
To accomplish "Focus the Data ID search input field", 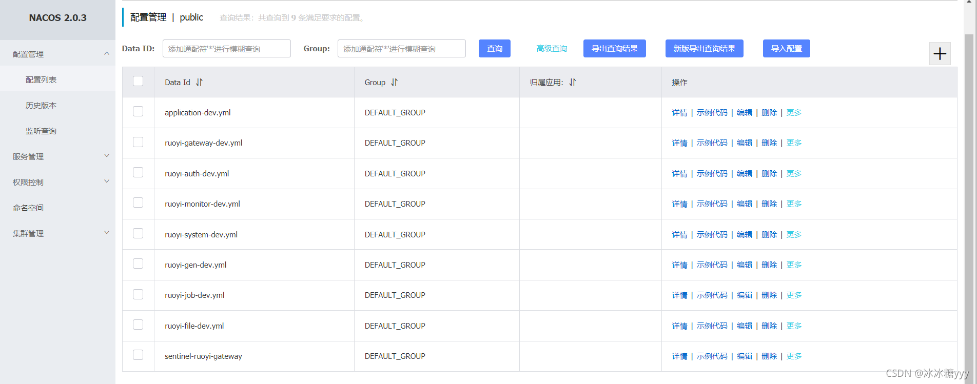I will pos(227,48).
